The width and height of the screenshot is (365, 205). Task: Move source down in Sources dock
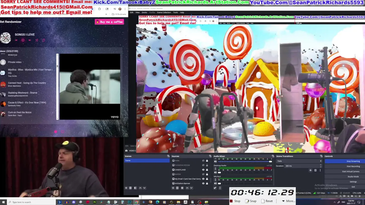191,188
